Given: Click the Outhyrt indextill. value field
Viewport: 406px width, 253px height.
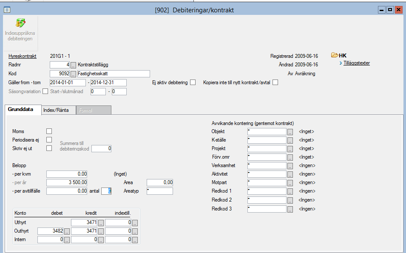Looking at the screenshot, I should [x=118, y=231].
